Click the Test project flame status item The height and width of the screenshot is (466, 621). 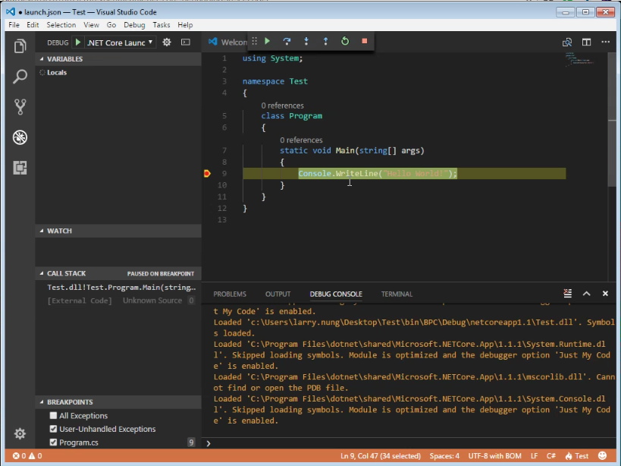(x=576, y=455)
